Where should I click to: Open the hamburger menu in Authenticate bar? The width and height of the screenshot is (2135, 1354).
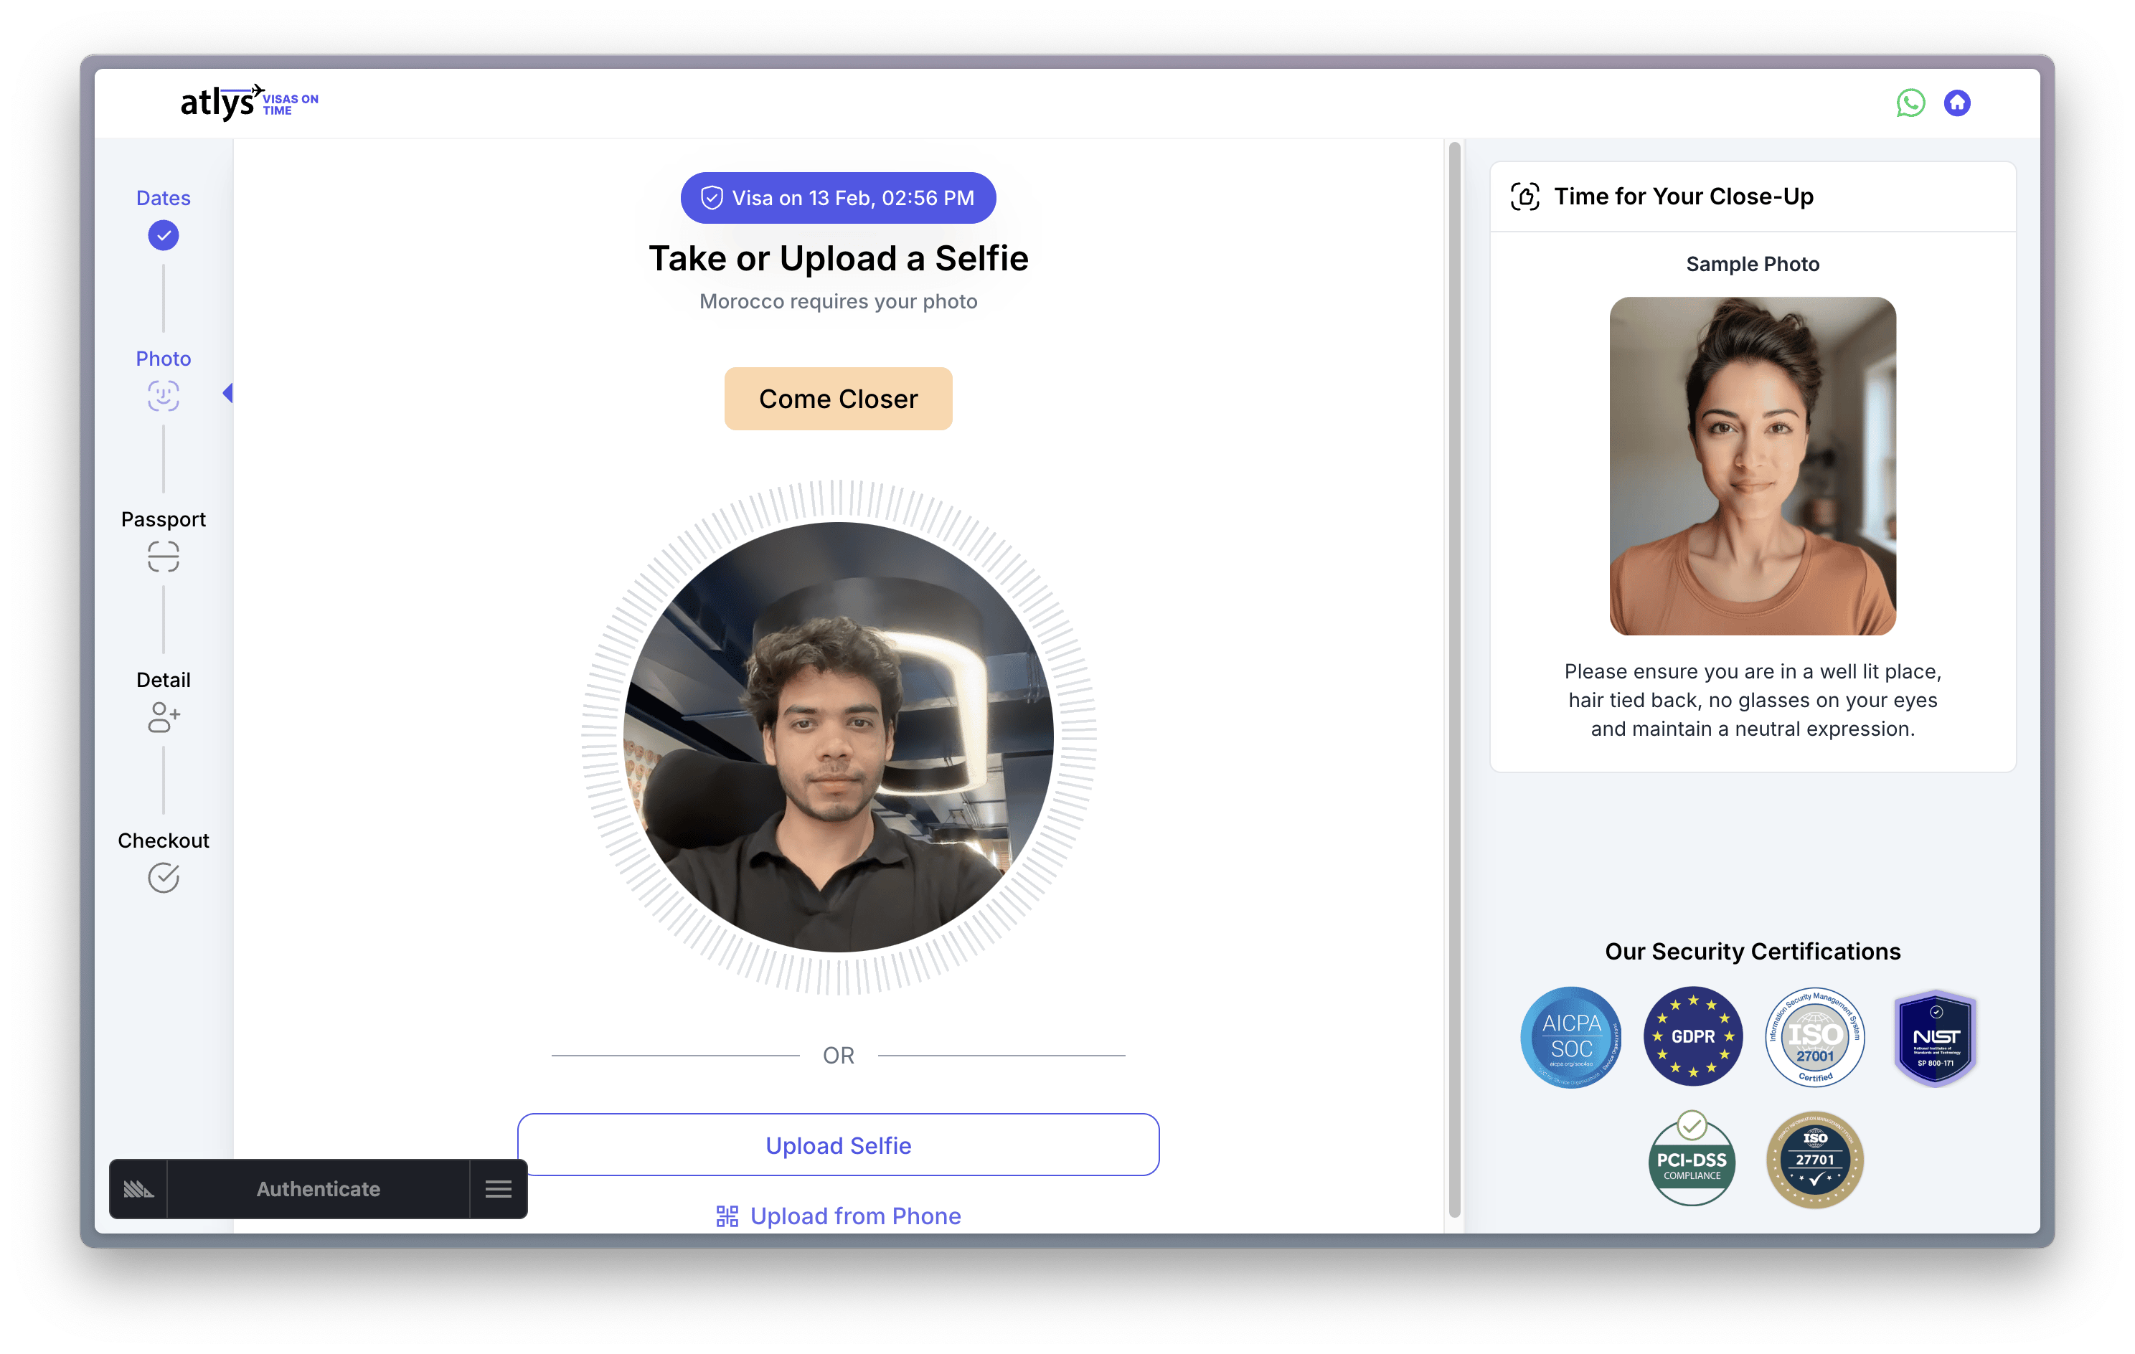pos(499,1189)
